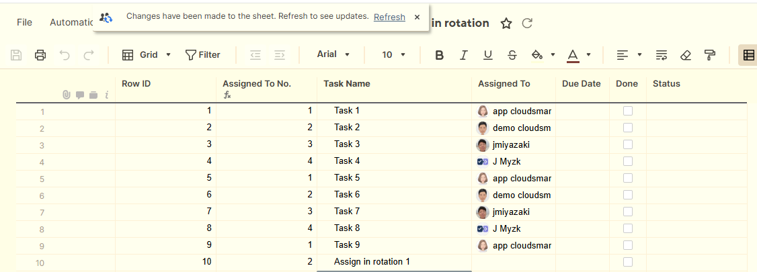Toggle Bold text formatting
This screenshot has height=272, width=757.
tap(439, 55)
